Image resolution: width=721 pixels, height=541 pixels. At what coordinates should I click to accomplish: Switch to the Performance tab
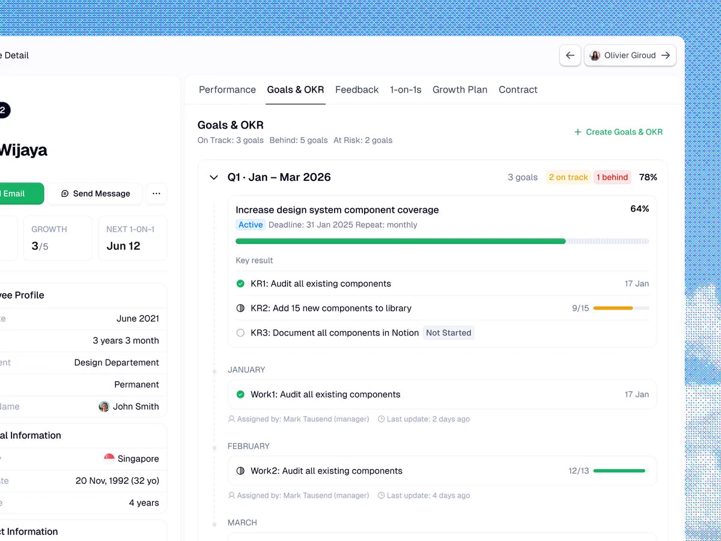tap(227, 90)
